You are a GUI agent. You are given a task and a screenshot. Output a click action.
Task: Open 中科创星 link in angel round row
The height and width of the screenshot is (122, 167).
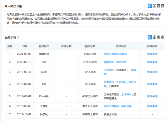click(x=126, y=106)
